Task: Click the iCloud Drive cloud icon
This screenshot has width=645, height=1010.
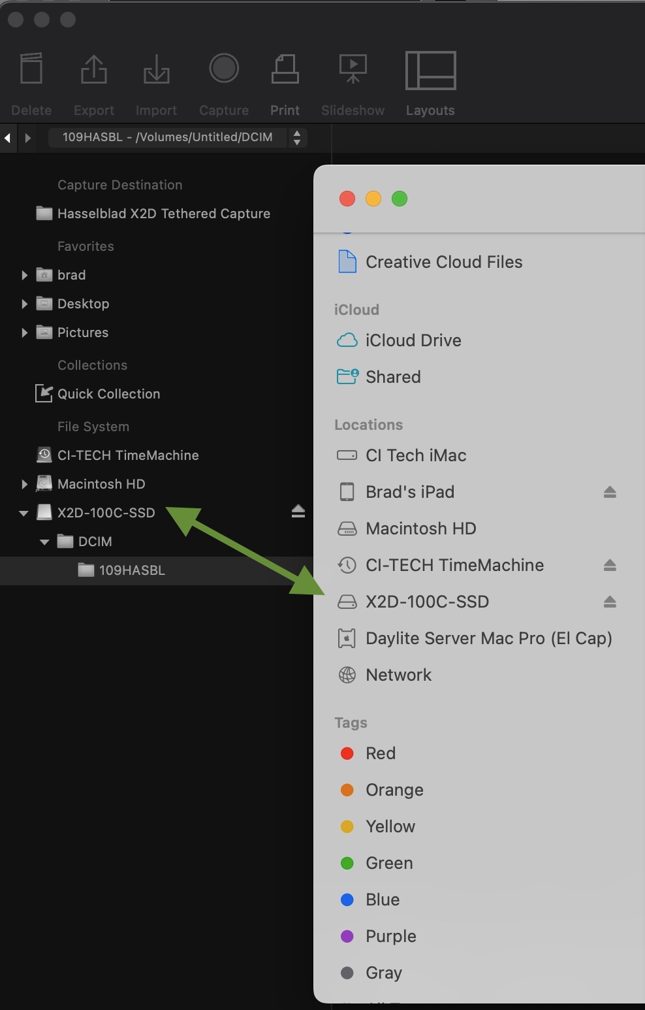Action: [x=347, y=340]
